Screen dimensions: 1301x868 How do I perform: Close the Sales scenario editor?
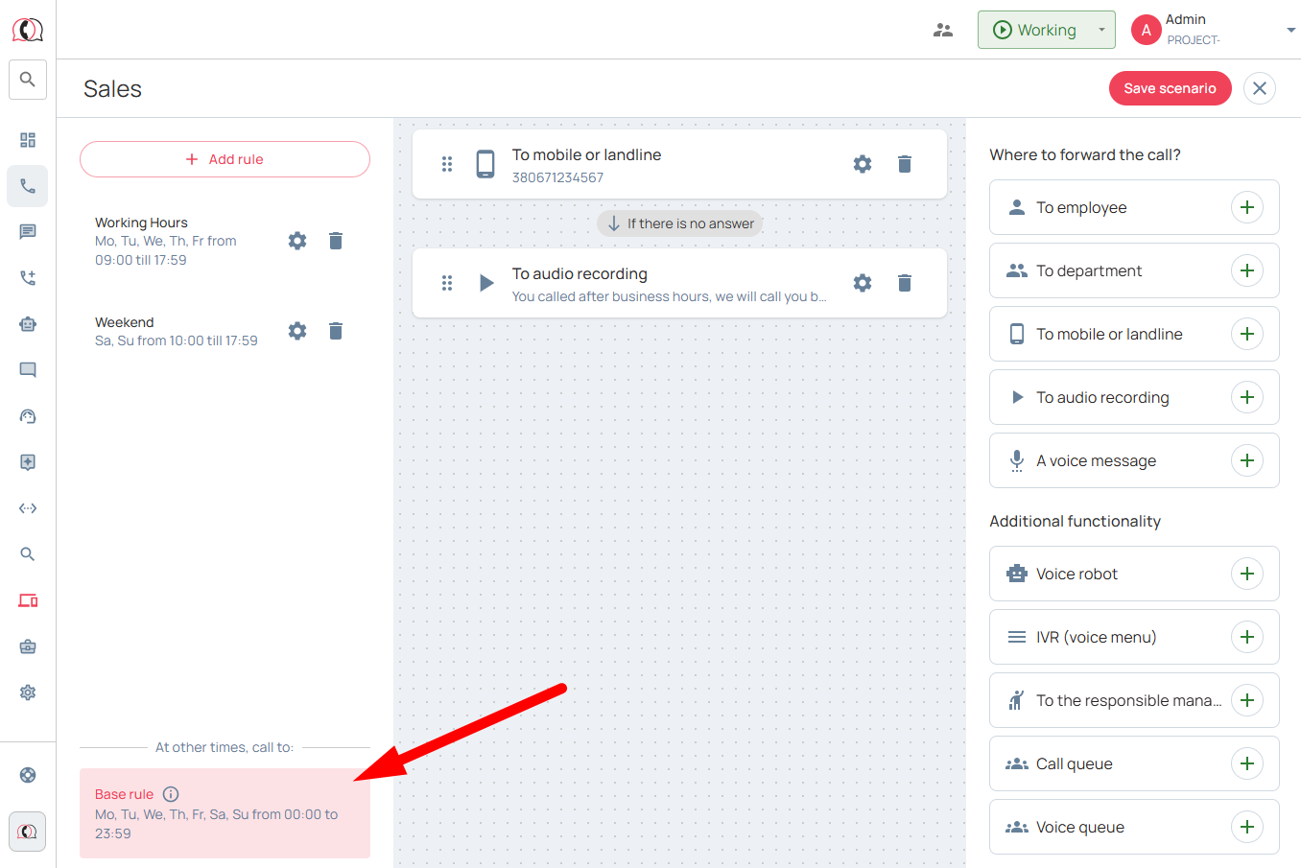(x=1259, y=88)
